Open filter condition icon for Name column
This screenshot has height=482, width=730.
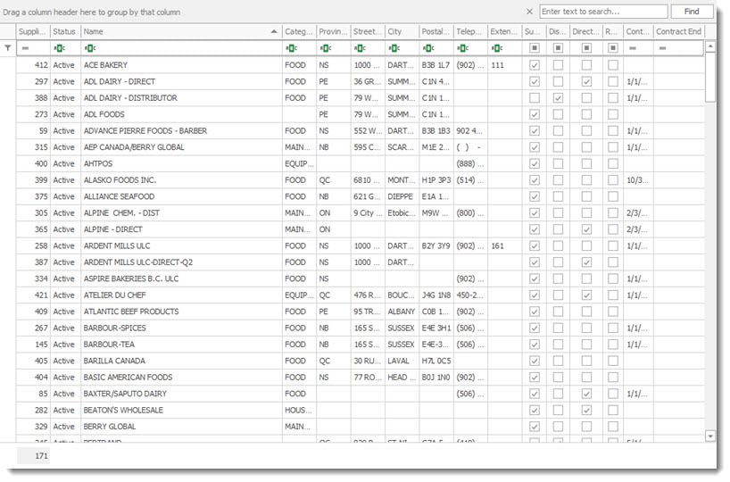coord(90,48)
